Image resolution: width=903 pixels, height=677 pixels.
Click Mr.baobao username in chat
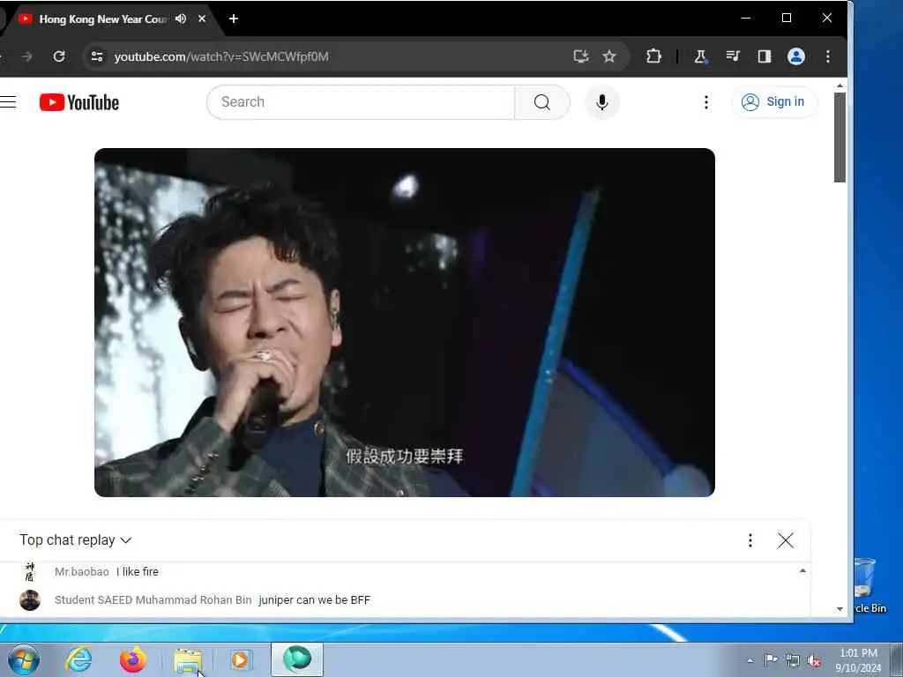click(x=82, y=571)
